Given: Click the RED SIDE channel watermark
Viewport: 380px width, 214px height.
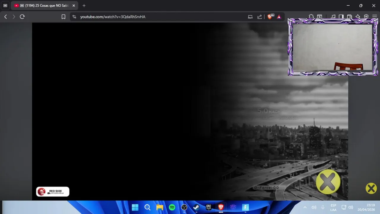Looking at the screenshot, I should pos(53,192).
